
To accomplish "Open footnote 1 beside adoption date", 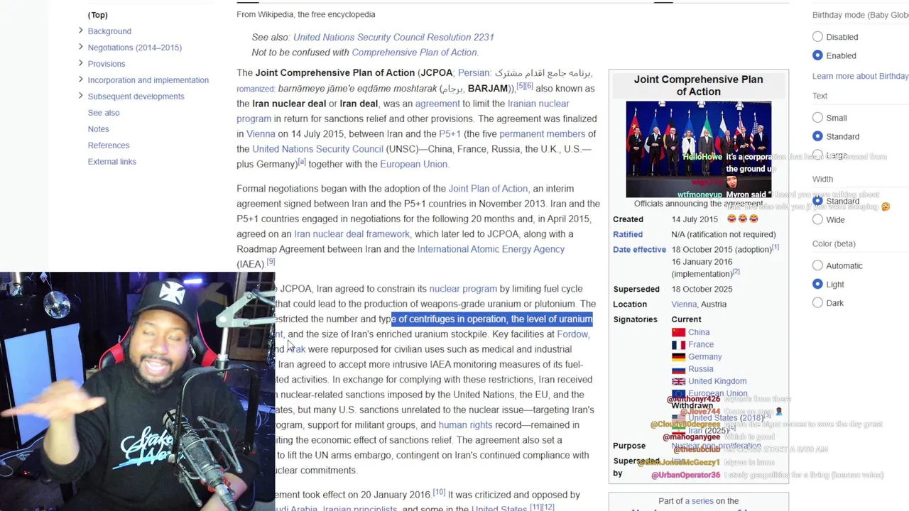I will tap(775, 247).
